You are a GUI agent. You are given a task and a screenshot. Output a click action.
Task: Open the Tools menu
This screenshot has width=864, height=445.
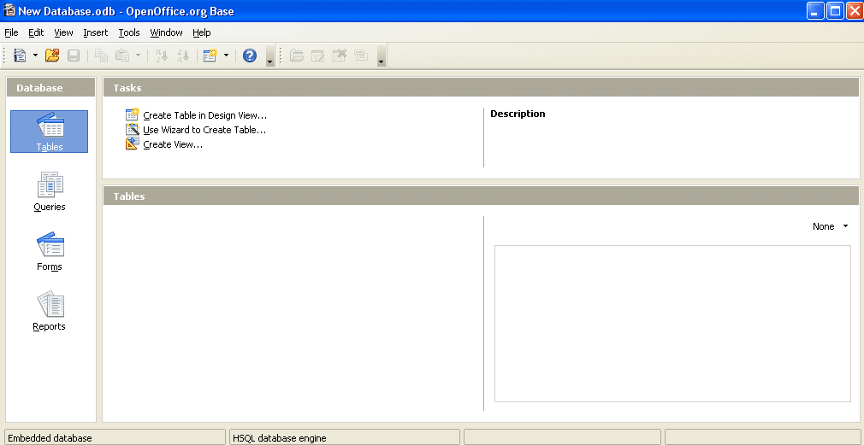click(x=129, y=32)
